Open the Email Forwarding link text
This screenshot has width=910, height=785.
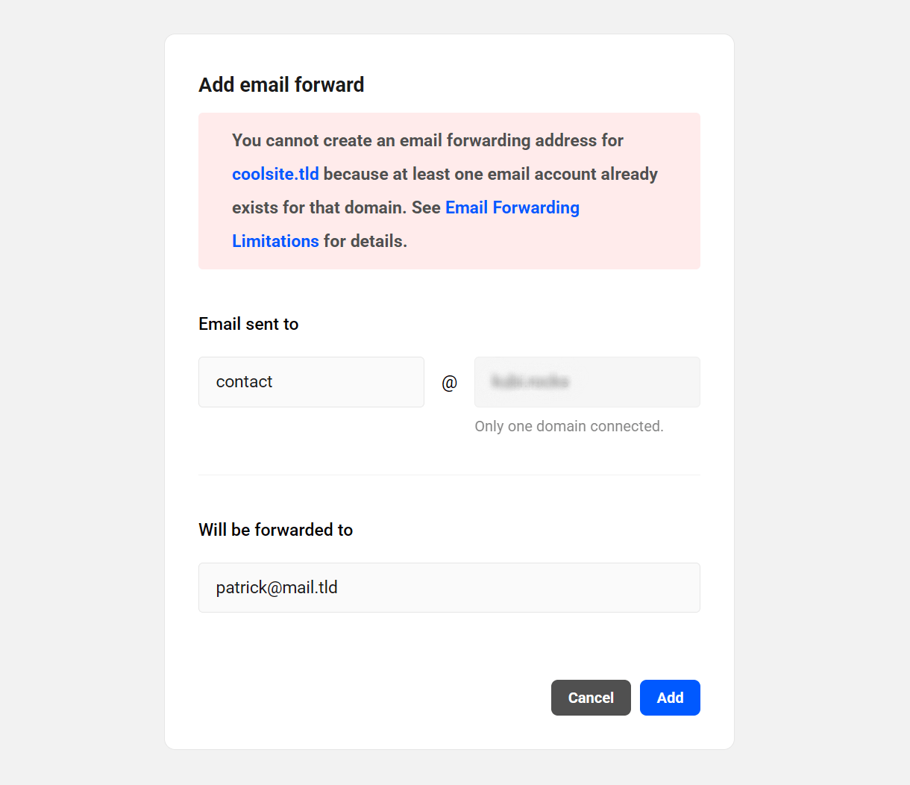(512, 207)
